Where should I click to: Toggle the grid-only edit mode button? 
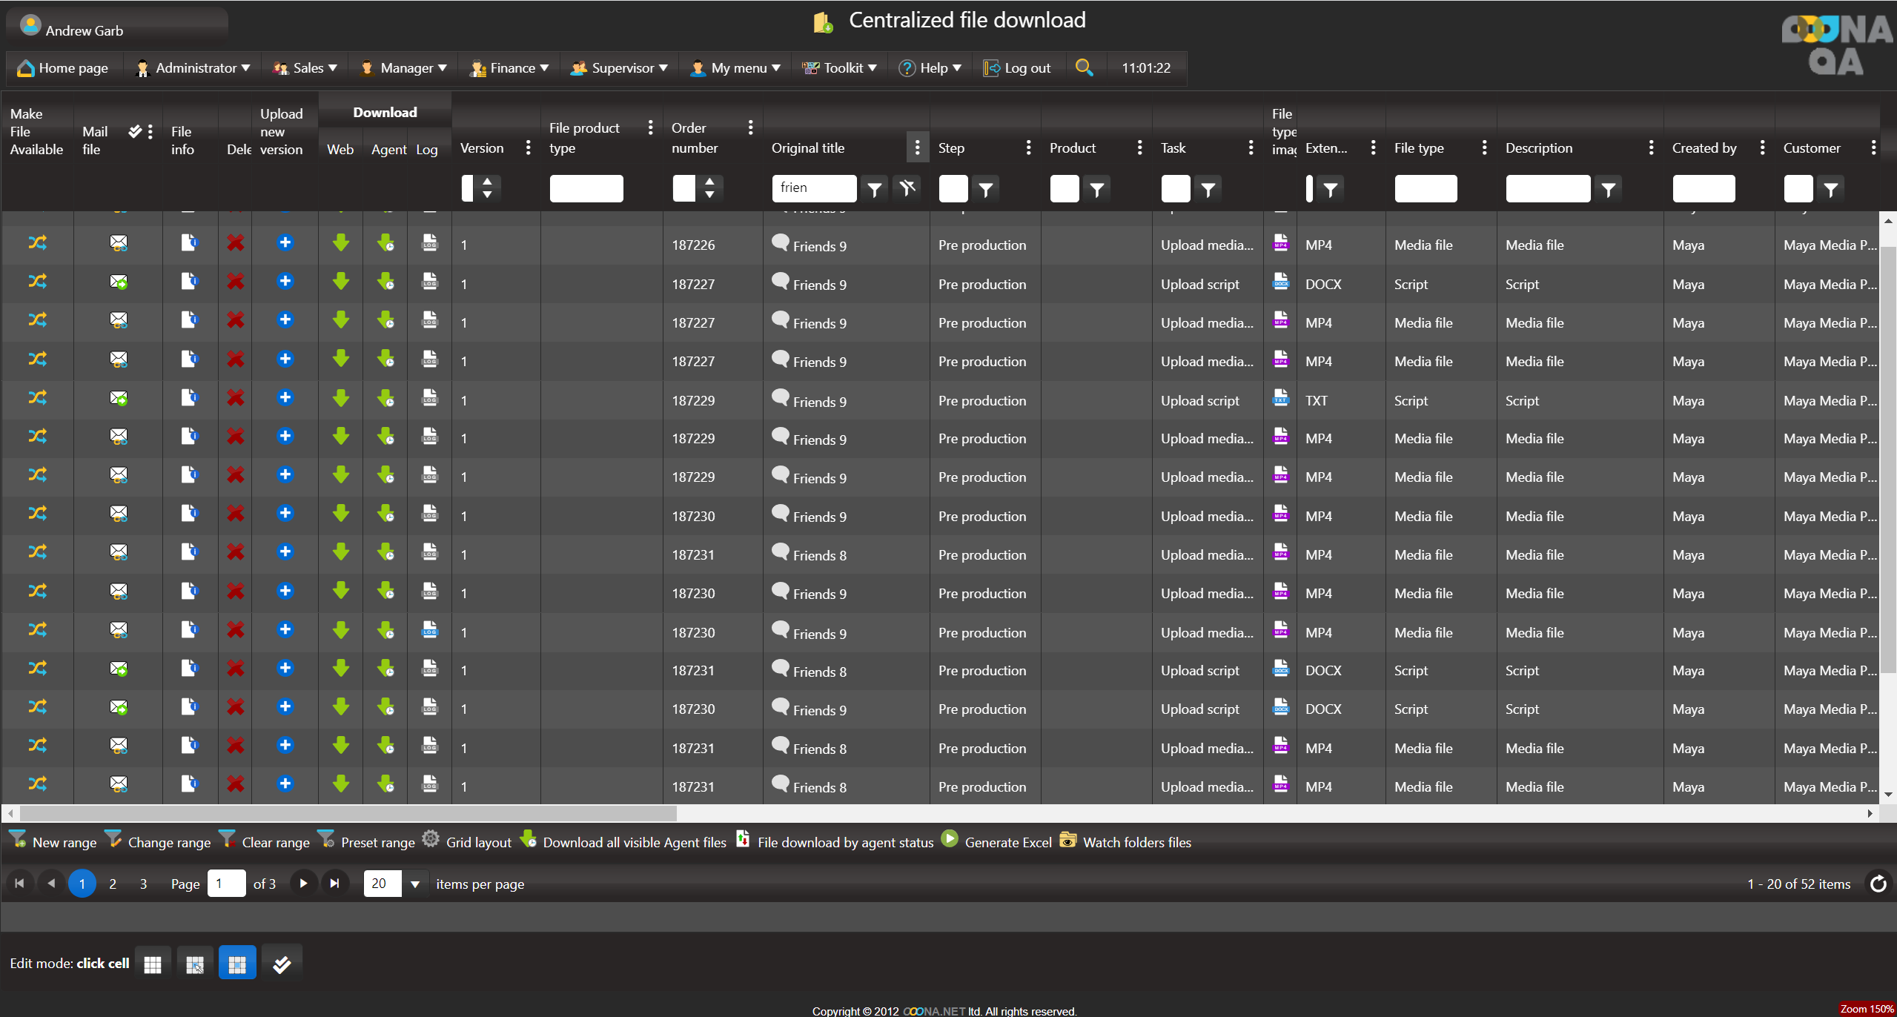pos(153,964)
